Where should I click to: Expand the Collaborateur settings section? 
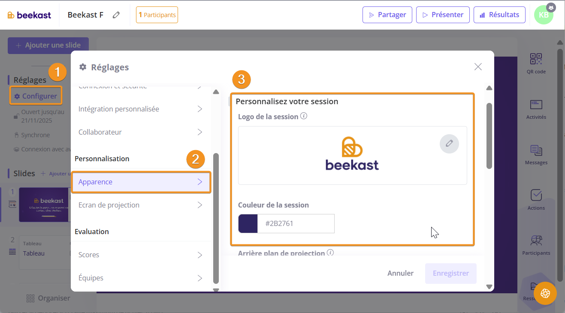(x=141, y=132)
